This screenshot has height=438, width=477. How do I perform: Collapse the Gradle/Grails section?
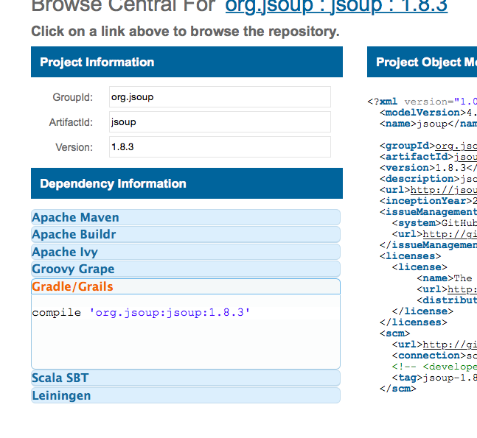tap(186, 286)
